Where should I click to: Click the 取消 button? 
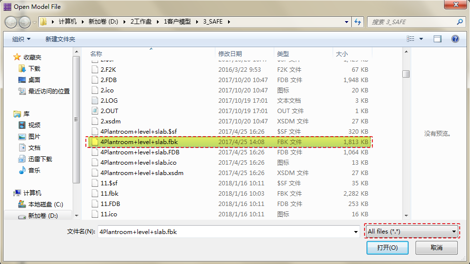point(436,247)
